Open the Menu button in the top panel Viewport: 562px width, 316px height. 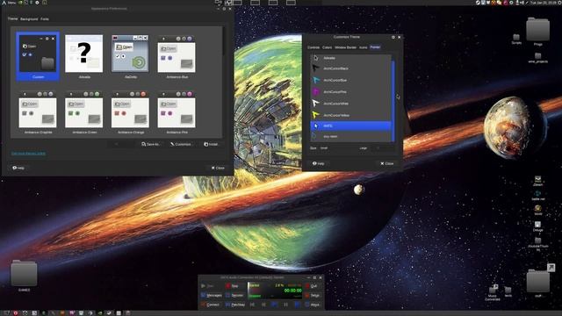pos(9,3)
